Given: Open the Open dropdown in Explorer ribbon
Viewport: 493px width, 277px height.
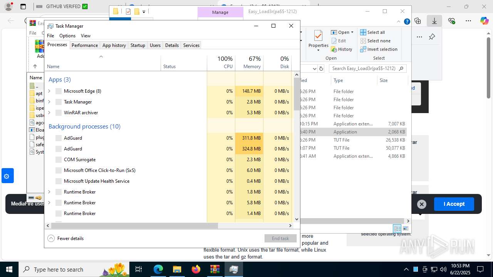Looking at the screenshot, I should [342, 32].
